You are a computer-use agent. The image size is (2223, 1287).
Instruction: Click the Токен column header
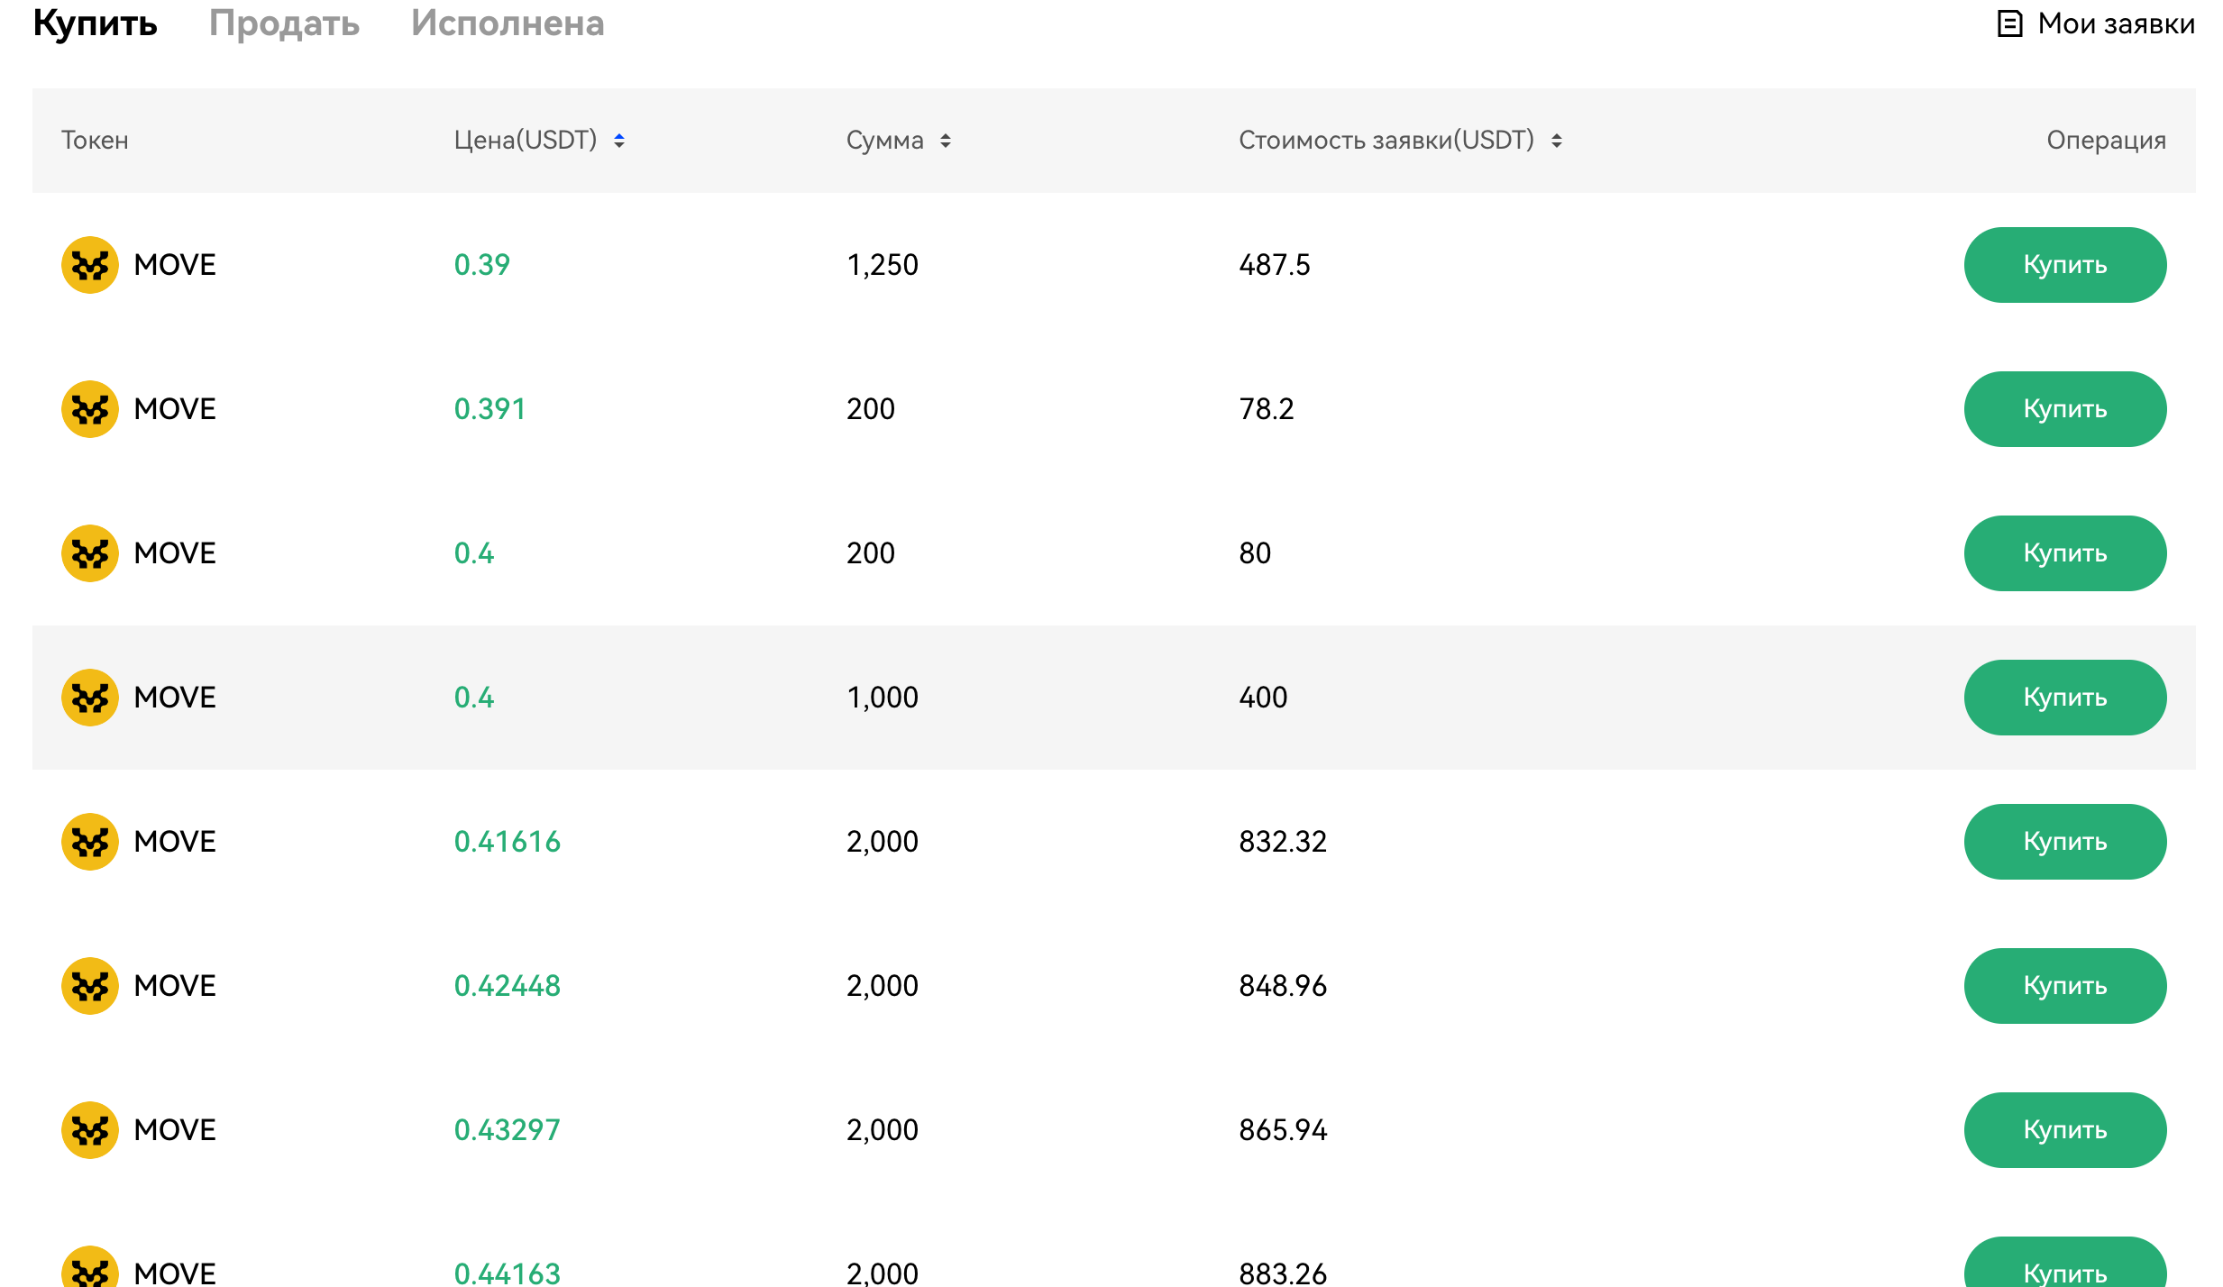pos(95,141)
